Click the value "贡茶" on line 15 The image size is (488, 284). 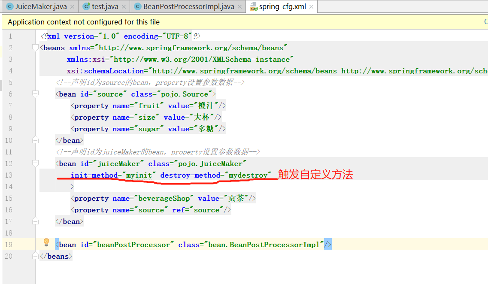coord(236,198)
